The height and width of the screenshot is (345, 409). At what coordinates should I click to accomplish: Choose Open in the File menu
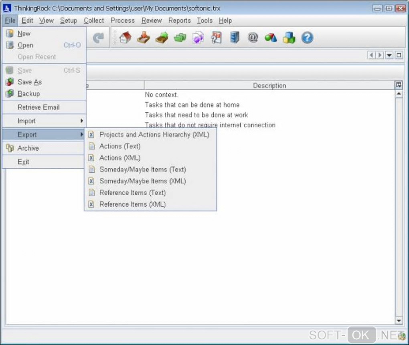tap(44, 45)
